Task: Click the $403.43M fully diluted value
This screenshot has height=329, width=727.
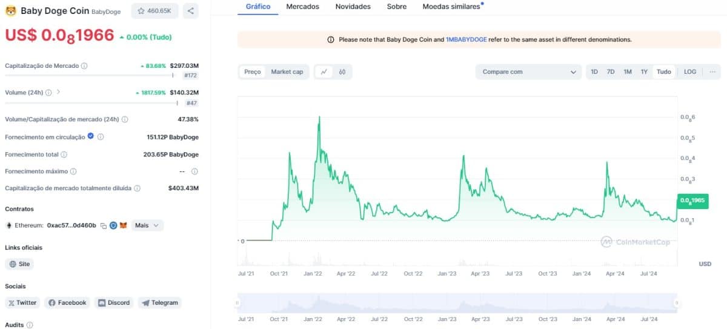Action: (184, 188)
